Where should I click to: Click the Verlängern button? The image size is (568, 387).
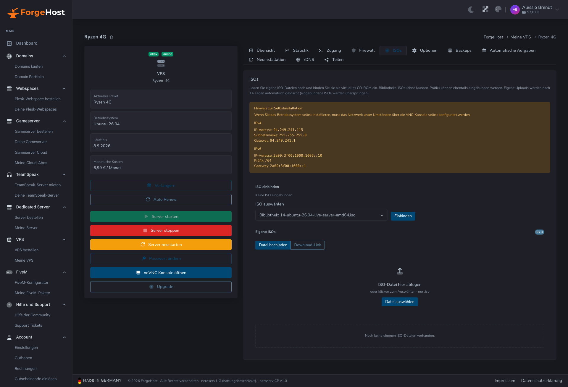161,185
